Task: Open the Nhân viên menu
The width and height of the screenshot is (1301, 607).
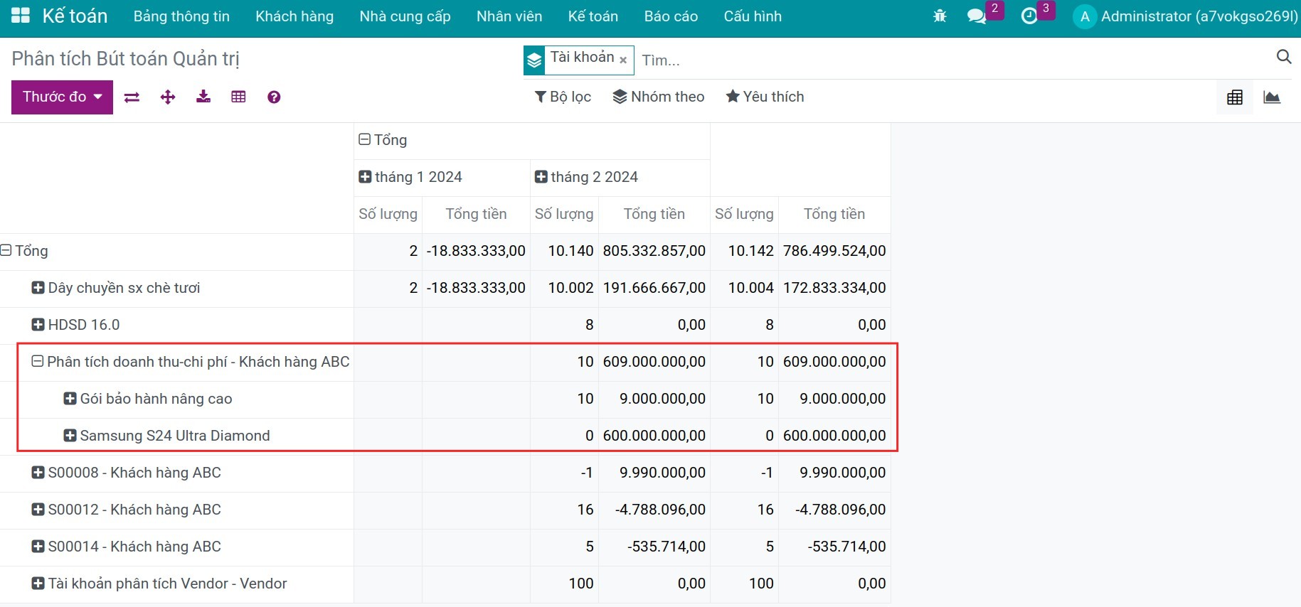Action: pos(509,16)
